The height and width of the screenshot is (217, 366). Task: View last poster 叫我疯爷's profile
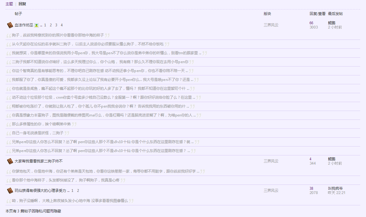(335, 188)
